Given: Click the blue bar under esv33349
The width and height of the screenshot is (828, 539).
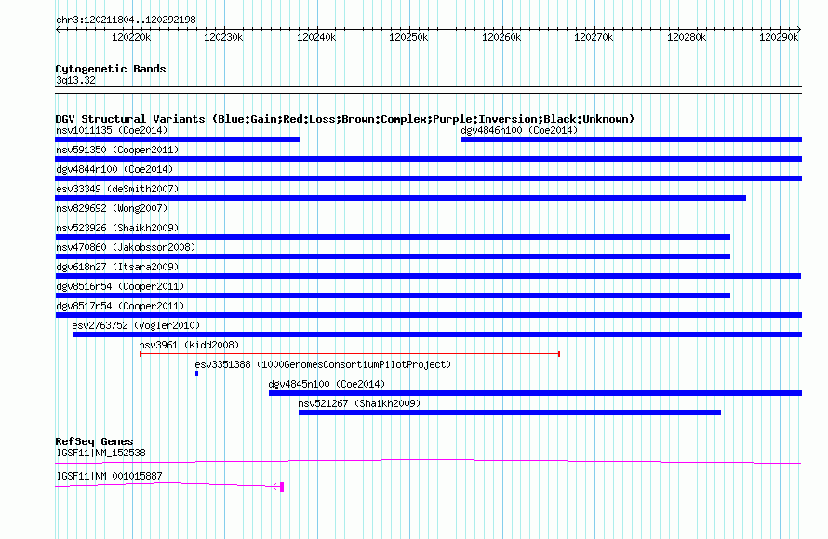Looking at the screenshot, I should (401, 198).
